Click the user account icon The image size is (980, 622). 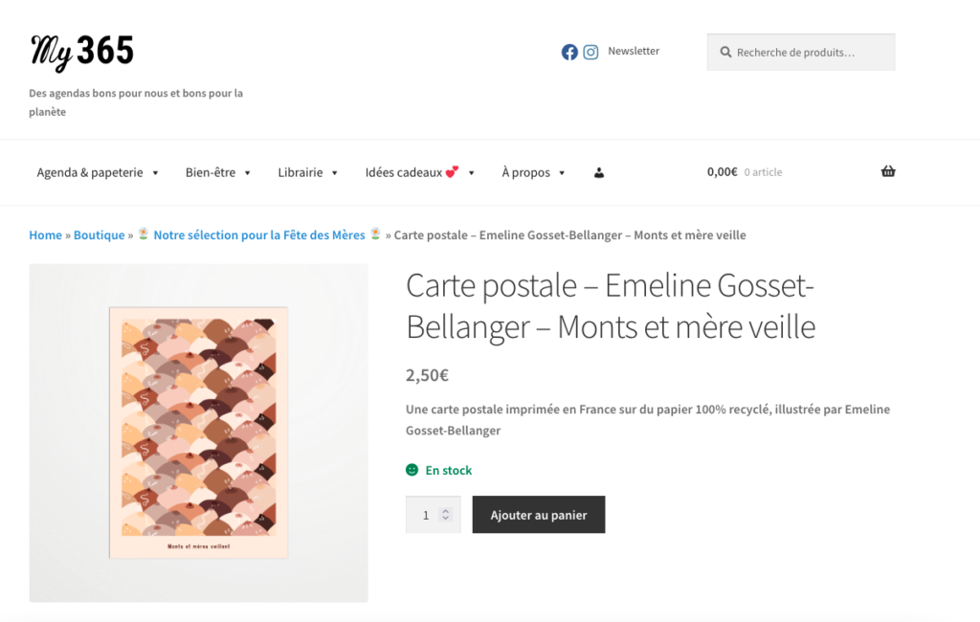pyautogui.click(x=599, y=173)
